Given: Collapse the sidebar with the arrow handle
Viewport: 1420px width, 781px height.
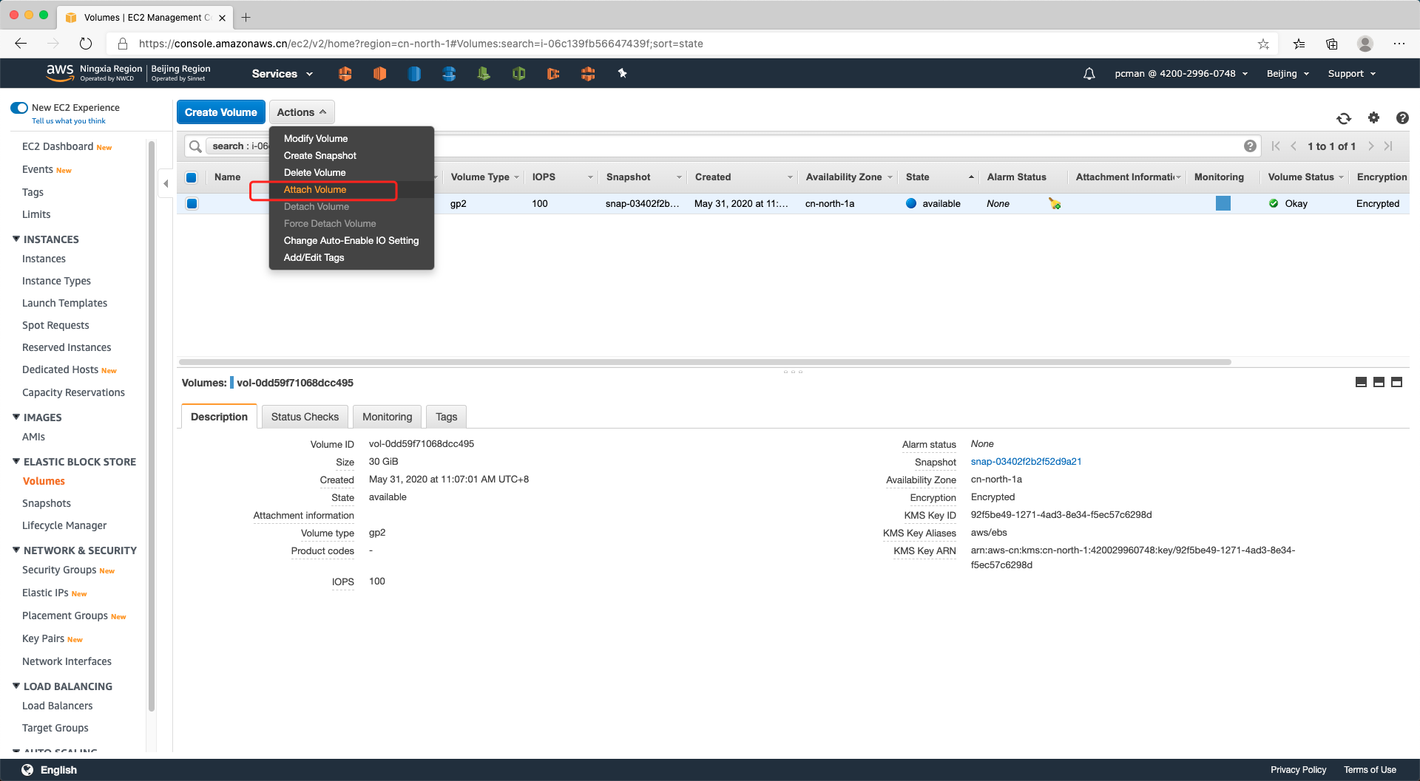Looking at the screenshot, I should (x=166, y=183).
